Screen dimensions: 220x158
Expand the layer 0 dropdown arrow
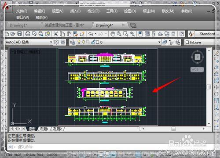(x=159, y=42)
